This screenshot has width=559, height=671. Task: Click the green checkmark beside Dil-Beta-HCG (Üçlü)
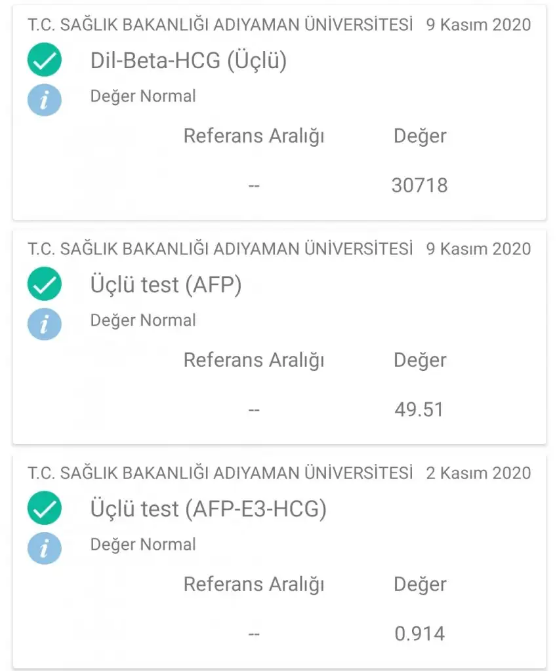click(45, 61)
